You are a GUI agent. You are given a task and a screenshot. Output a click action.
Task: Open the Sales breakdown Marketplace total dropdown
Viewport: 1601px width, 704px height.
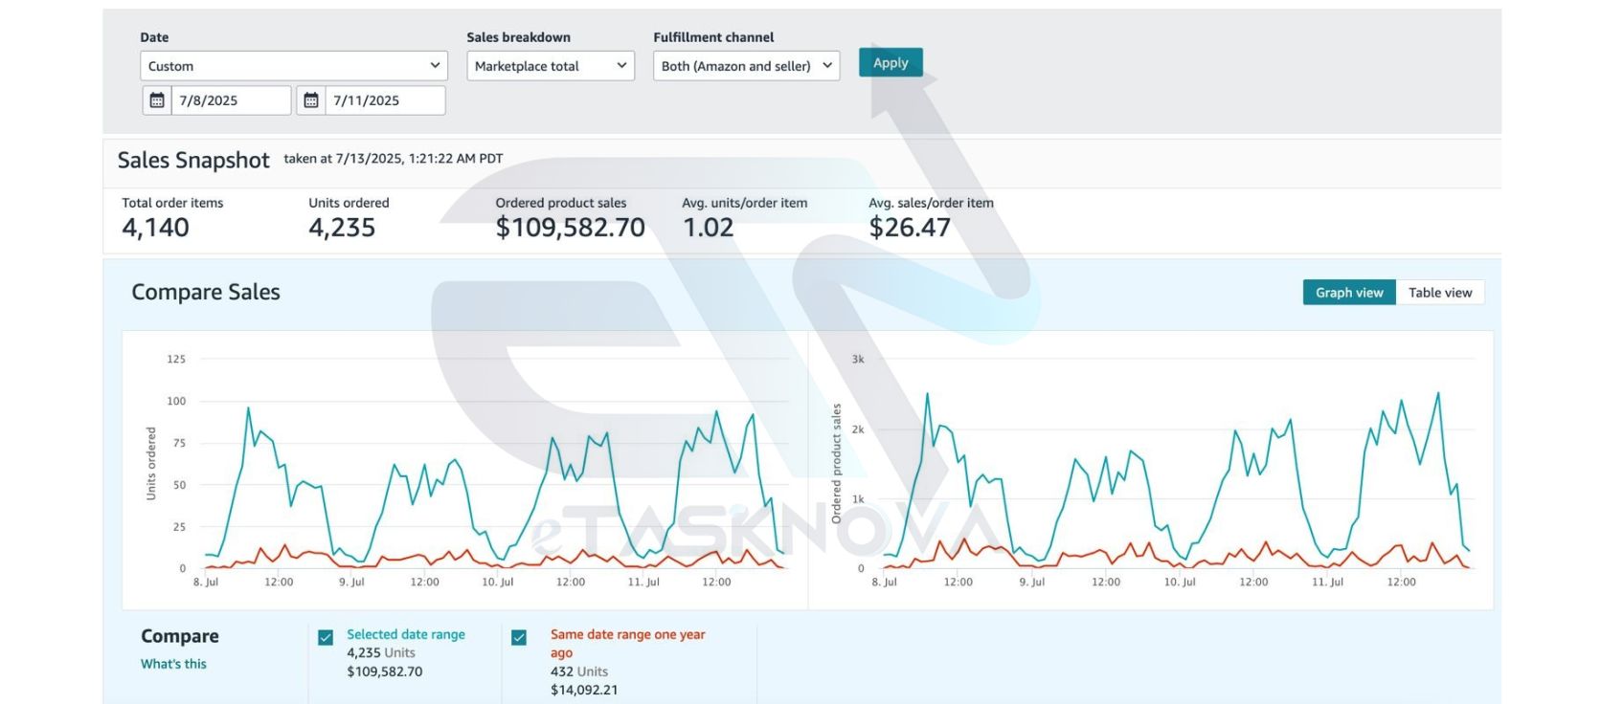pos(551,66)
